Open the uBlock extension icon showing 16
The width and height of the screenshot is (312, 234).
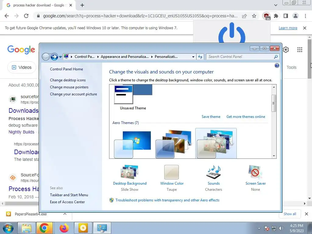(266, 16)
